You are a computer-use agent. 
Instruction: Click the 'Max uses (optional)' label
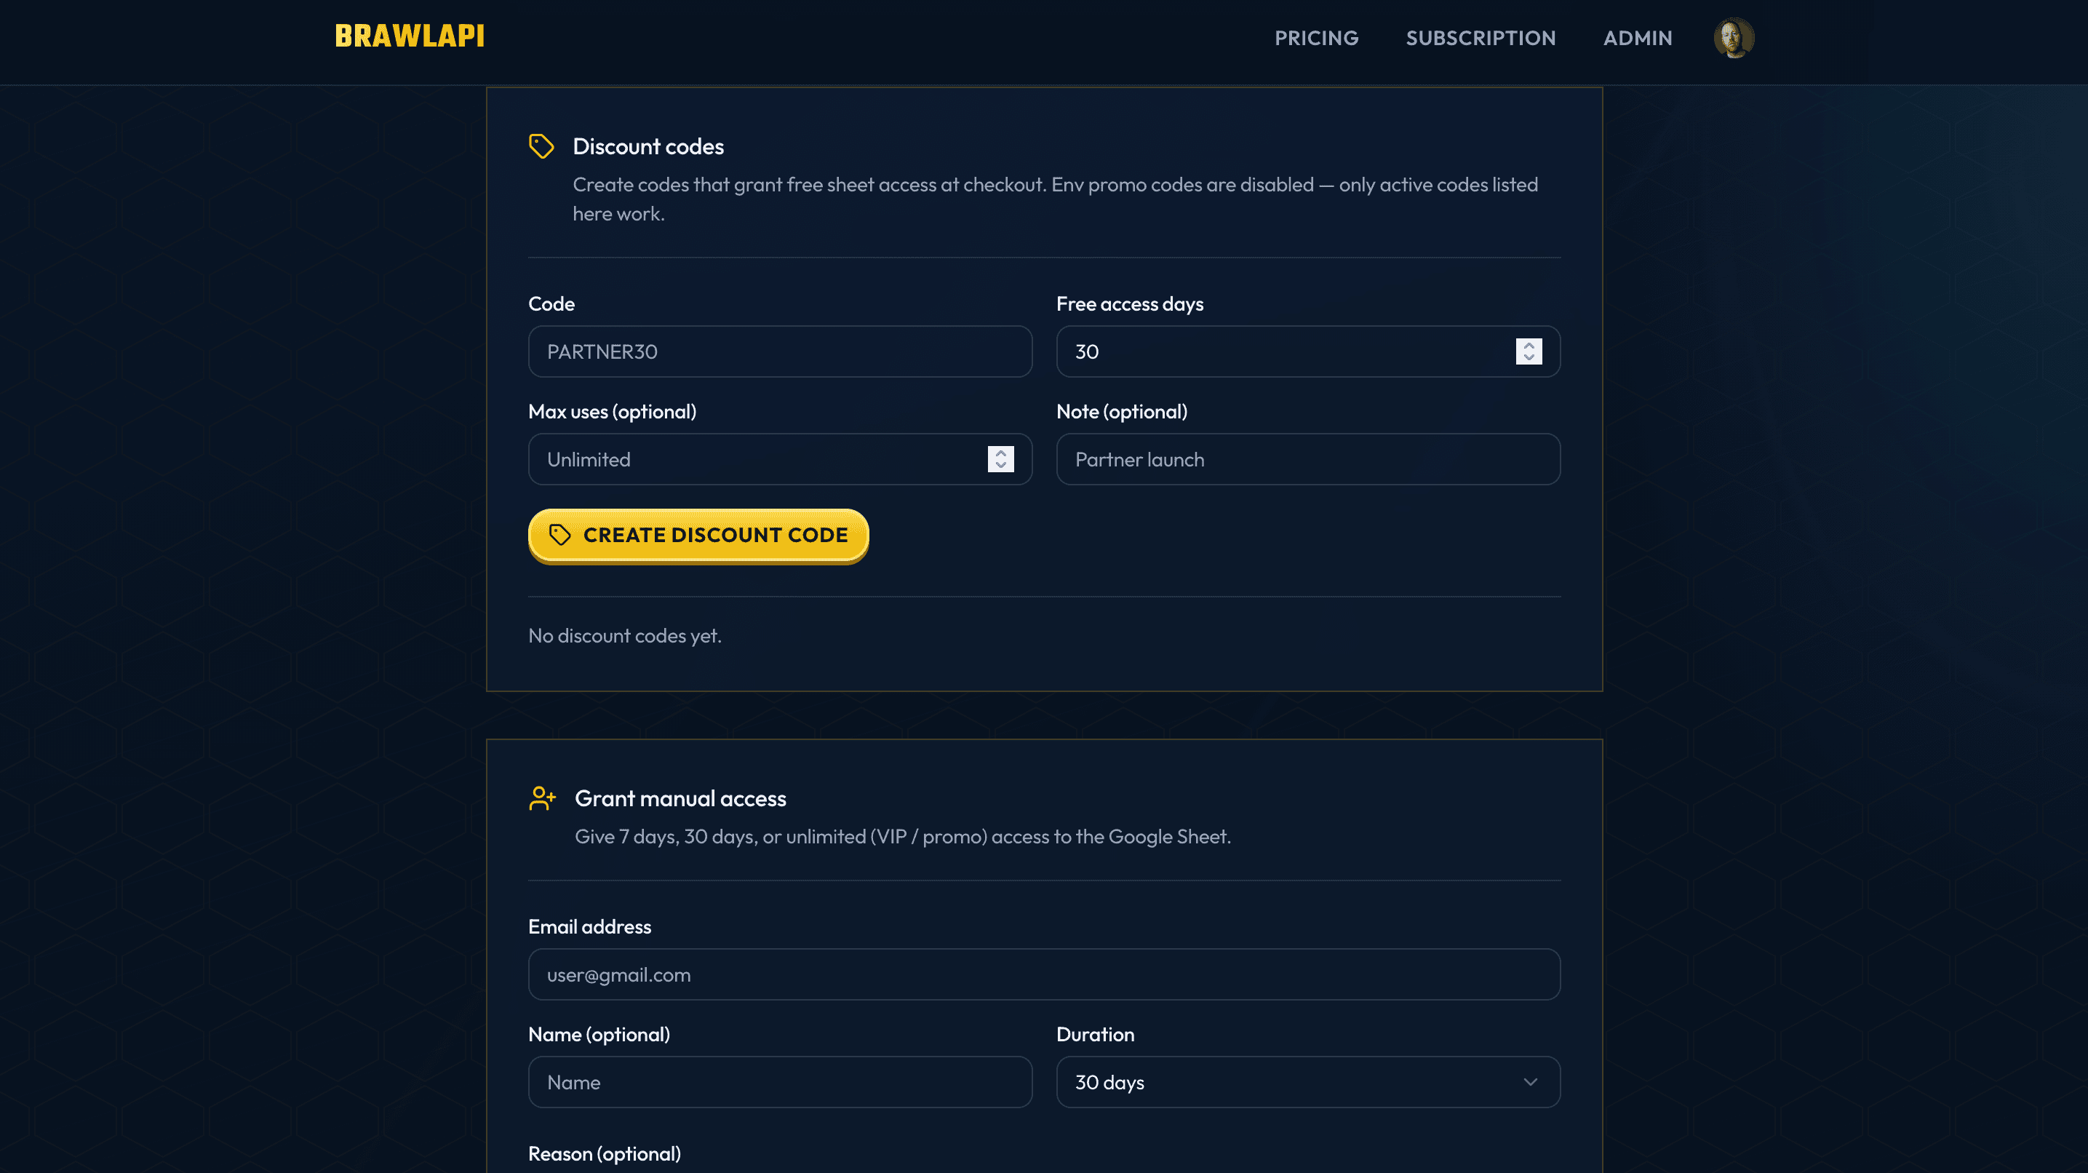pyautogui.click(x=612, y=413)
